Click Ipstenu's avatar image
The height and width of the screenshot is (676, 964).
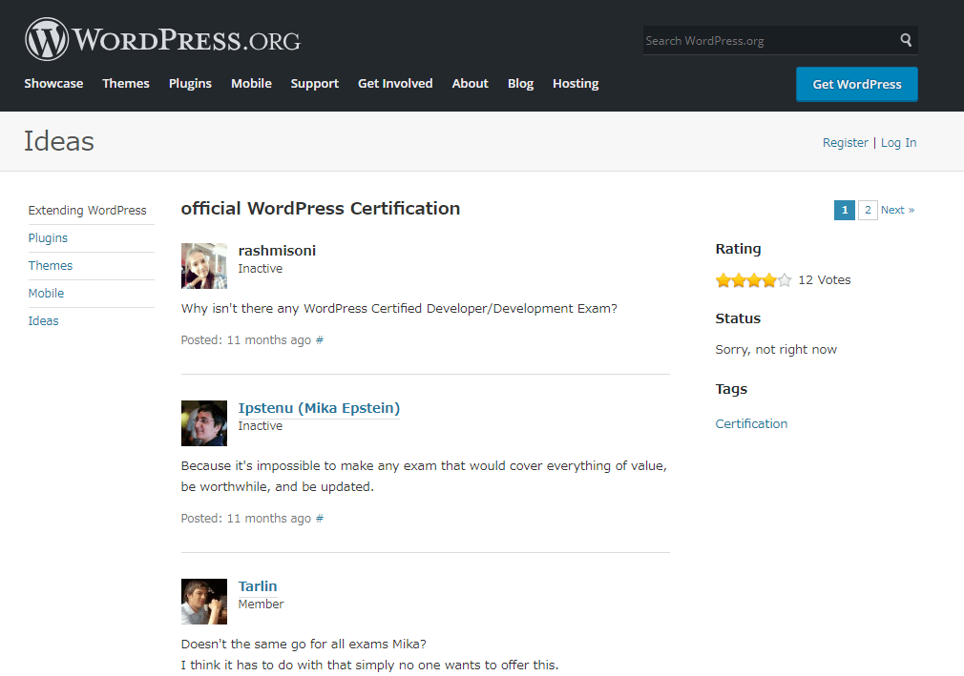203,423
